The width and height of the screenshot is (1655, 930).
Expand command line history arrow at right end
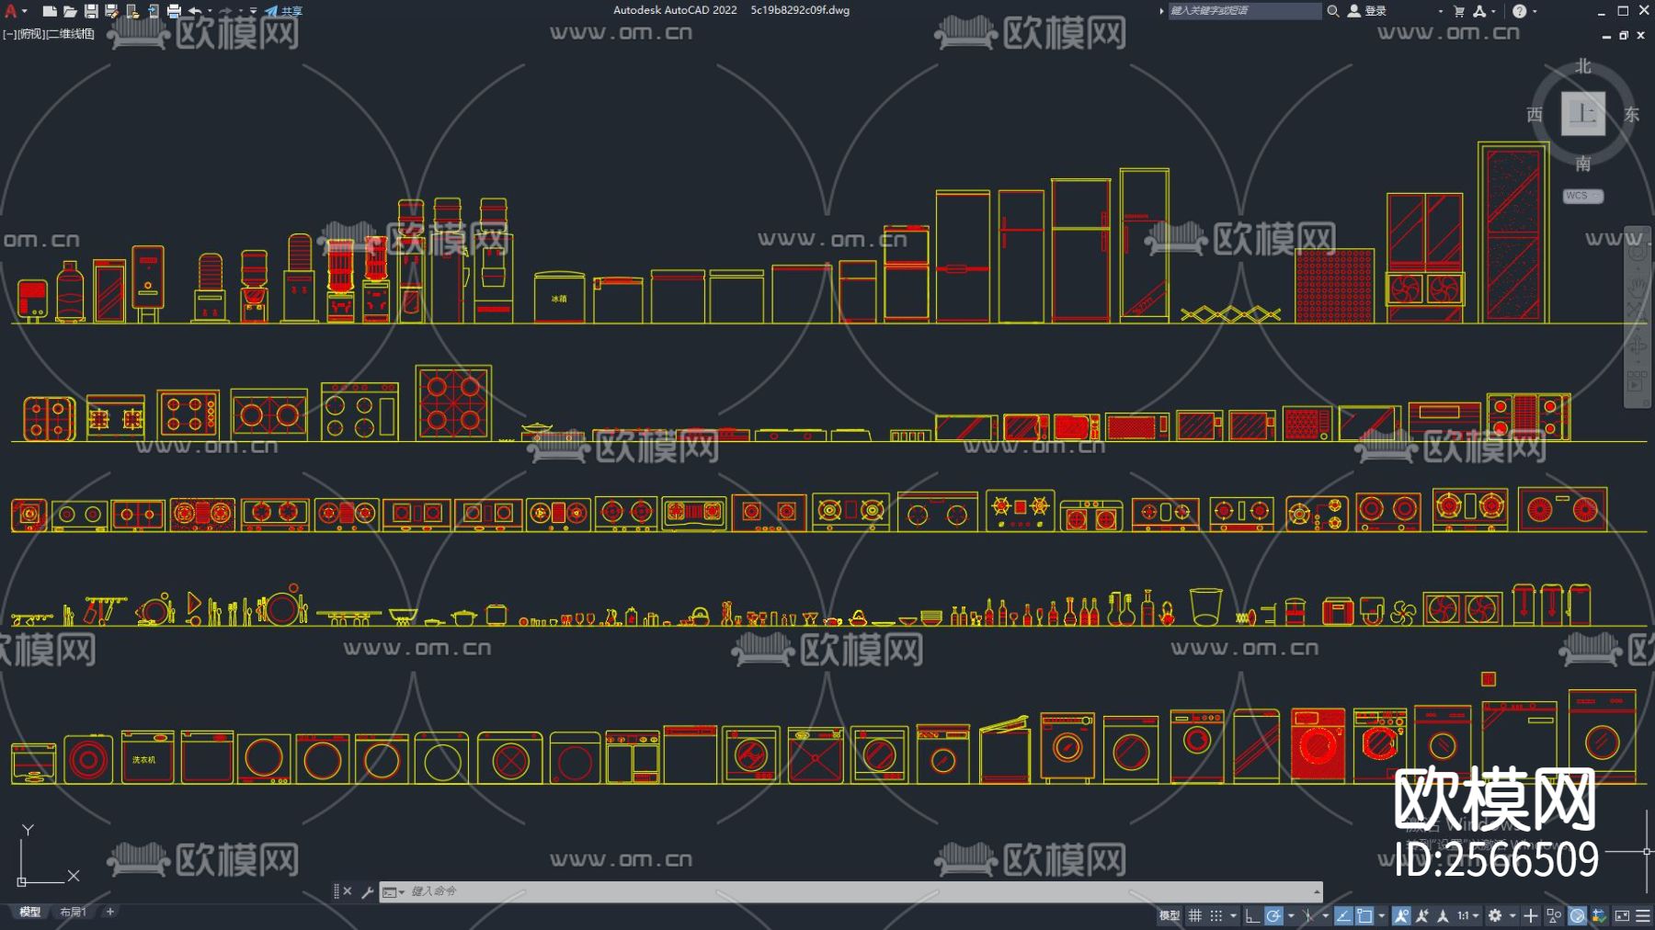[x=1317, y=891]
